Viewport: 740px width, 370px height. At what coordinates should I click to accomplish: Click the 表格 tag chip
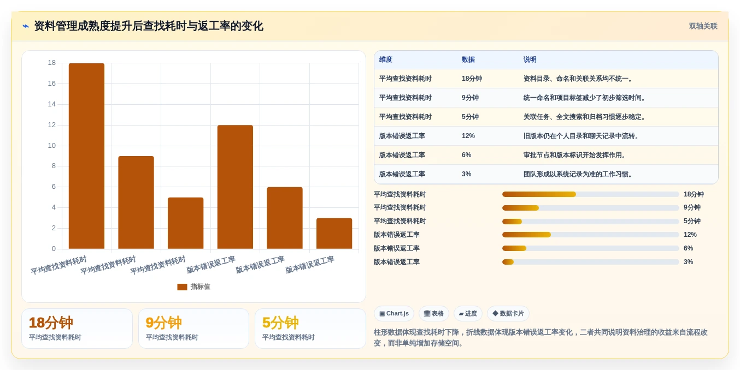434,313
